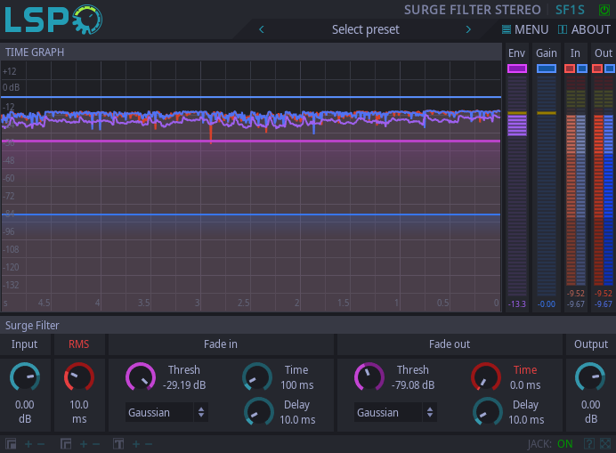Click Select preset field
Screen dimensions: 616x453
pos(365,29)
